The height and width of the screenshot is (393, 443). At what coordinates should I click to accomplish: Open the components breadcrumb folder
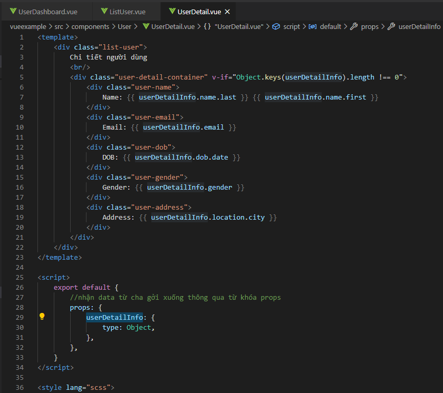(90, 26)
